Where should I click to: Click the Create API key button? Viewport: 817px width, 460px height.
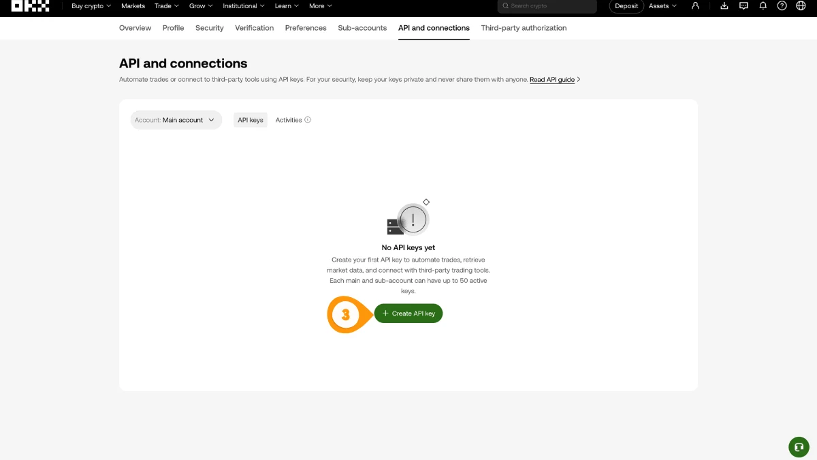[x=408, y=313]
